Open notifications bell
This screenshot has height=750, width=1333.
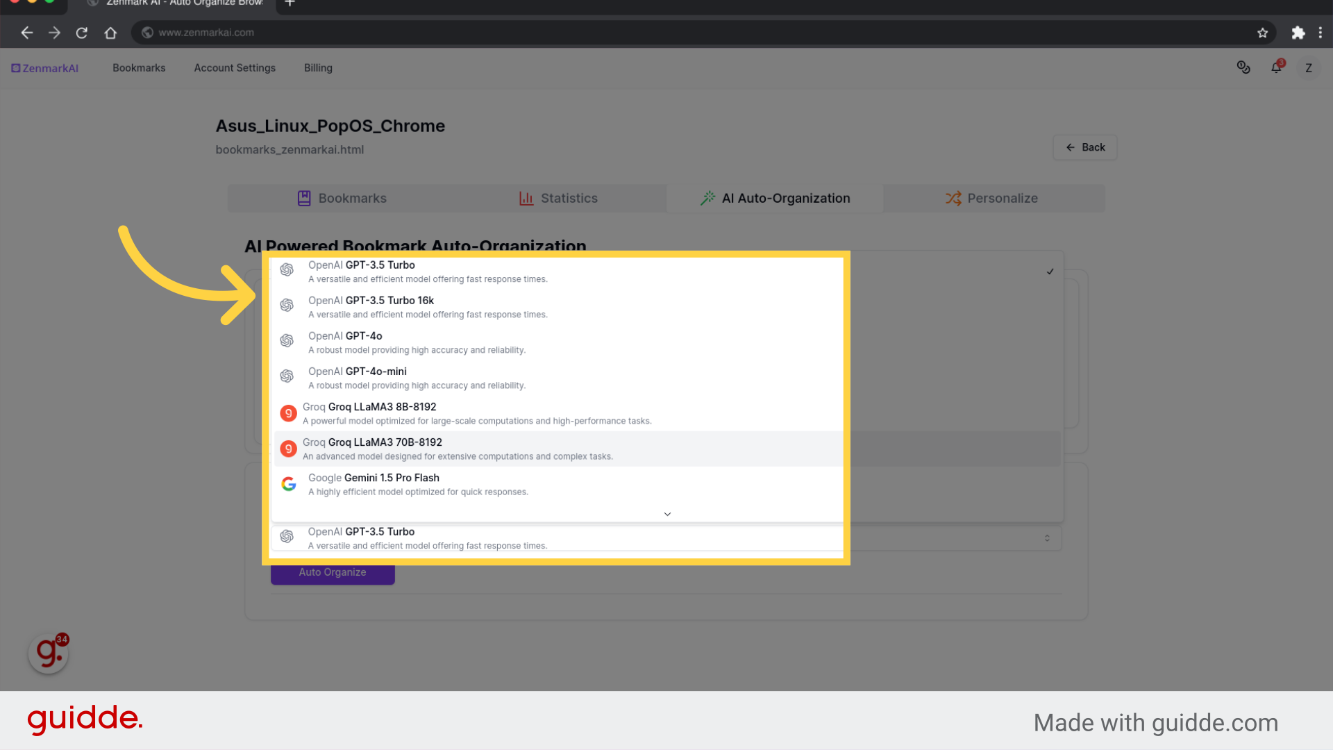point(1276,67)
